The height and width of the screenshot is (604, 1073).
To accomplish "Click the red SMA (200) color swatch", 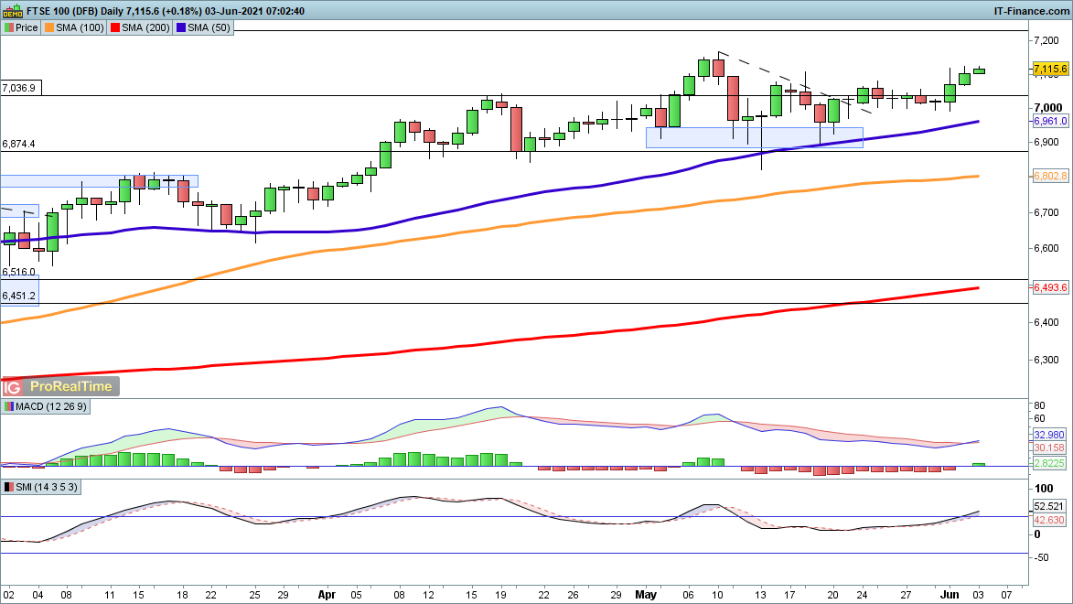I will (x=116, y=27).
